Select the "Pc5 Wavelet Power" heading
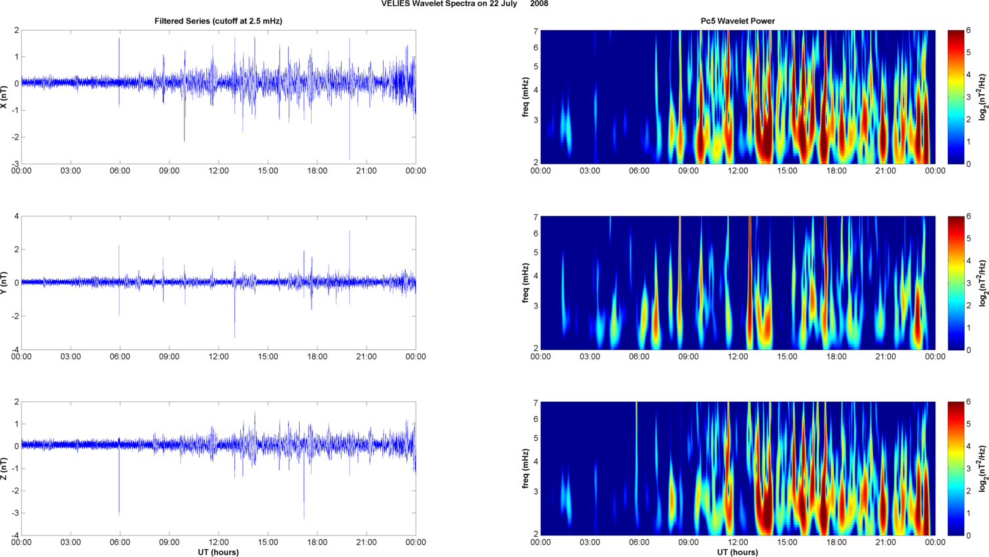Viewport: 989px width, 557px height. pyautogui.click(x=738, y=21)
